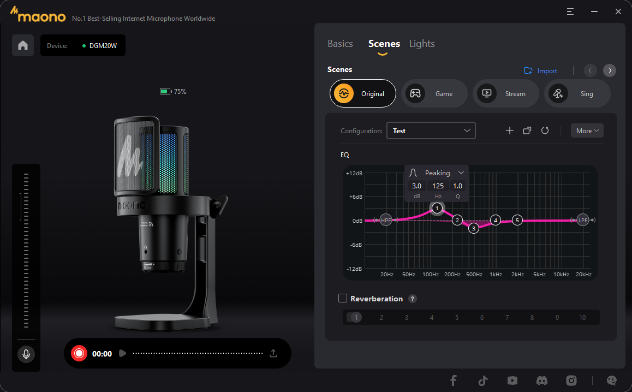This screenshot has height=392, width=632.
Task: Select the Original scene
Action: click(x=363, y=93)
